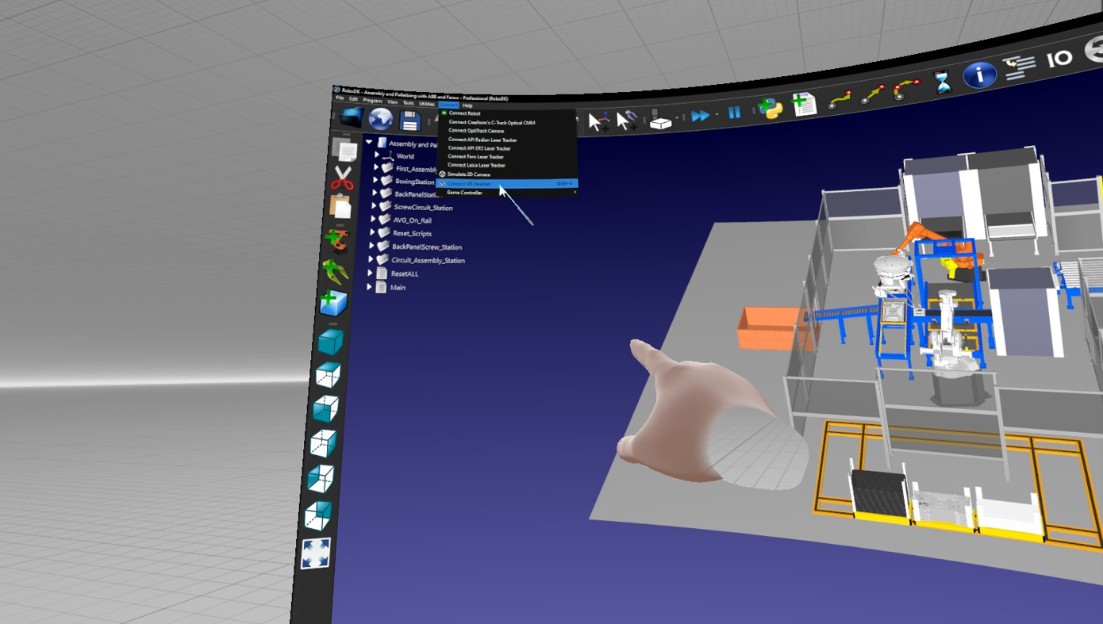The height and width of the screenshot is (624, 1103).
Task: Click the Add robot tool icon
Action: (336, 272)
